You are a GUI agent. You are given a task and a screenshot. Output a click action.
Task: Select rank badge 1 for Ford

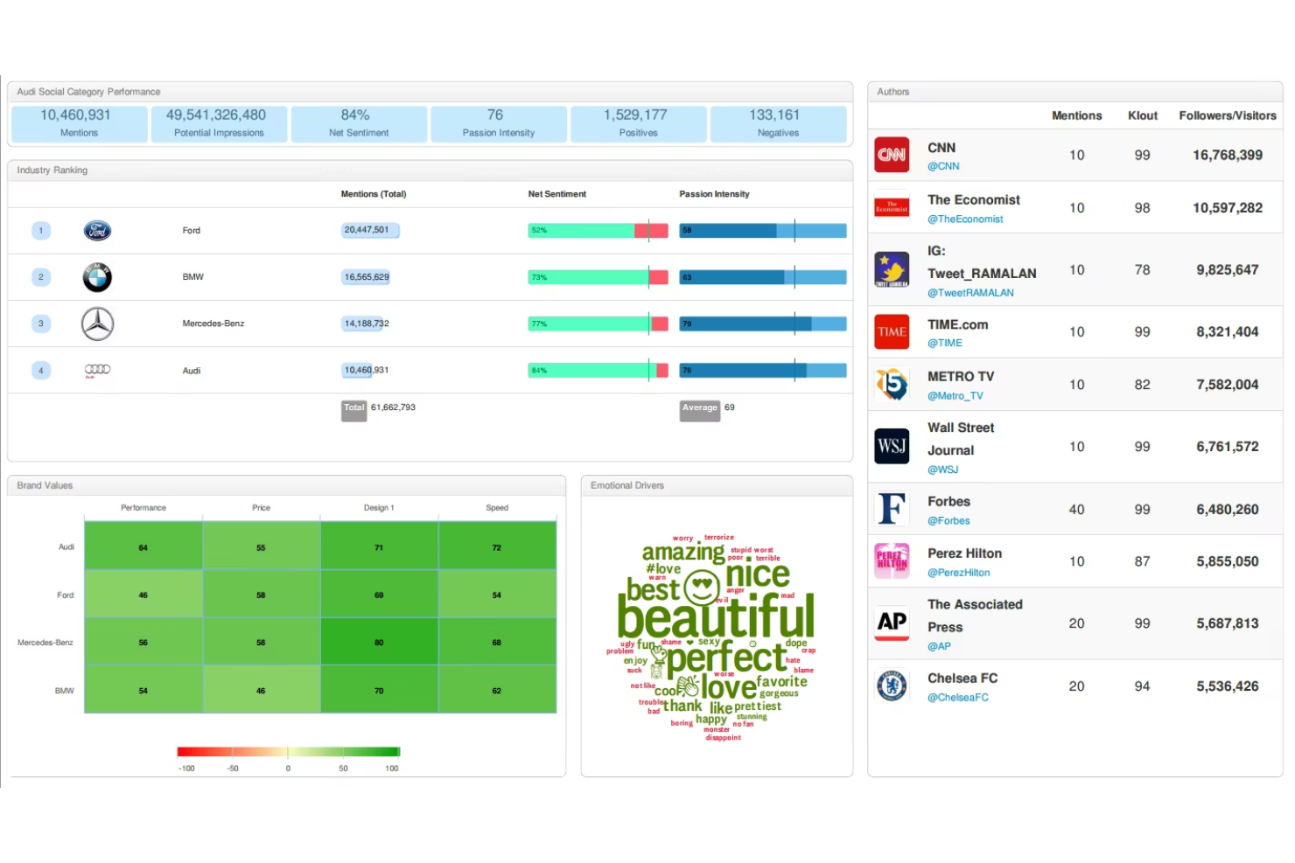(x=41, y=231)
